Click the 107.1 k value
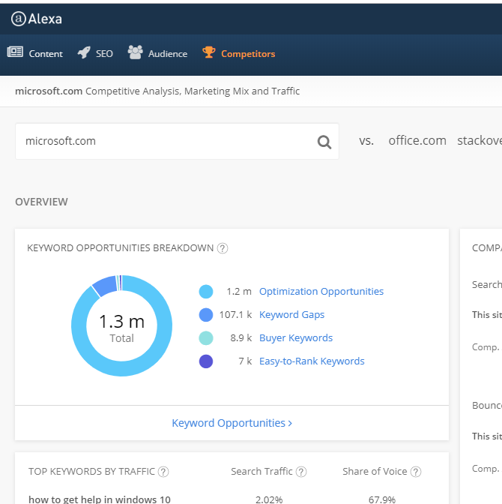502x504 pixels. [235, 315]
